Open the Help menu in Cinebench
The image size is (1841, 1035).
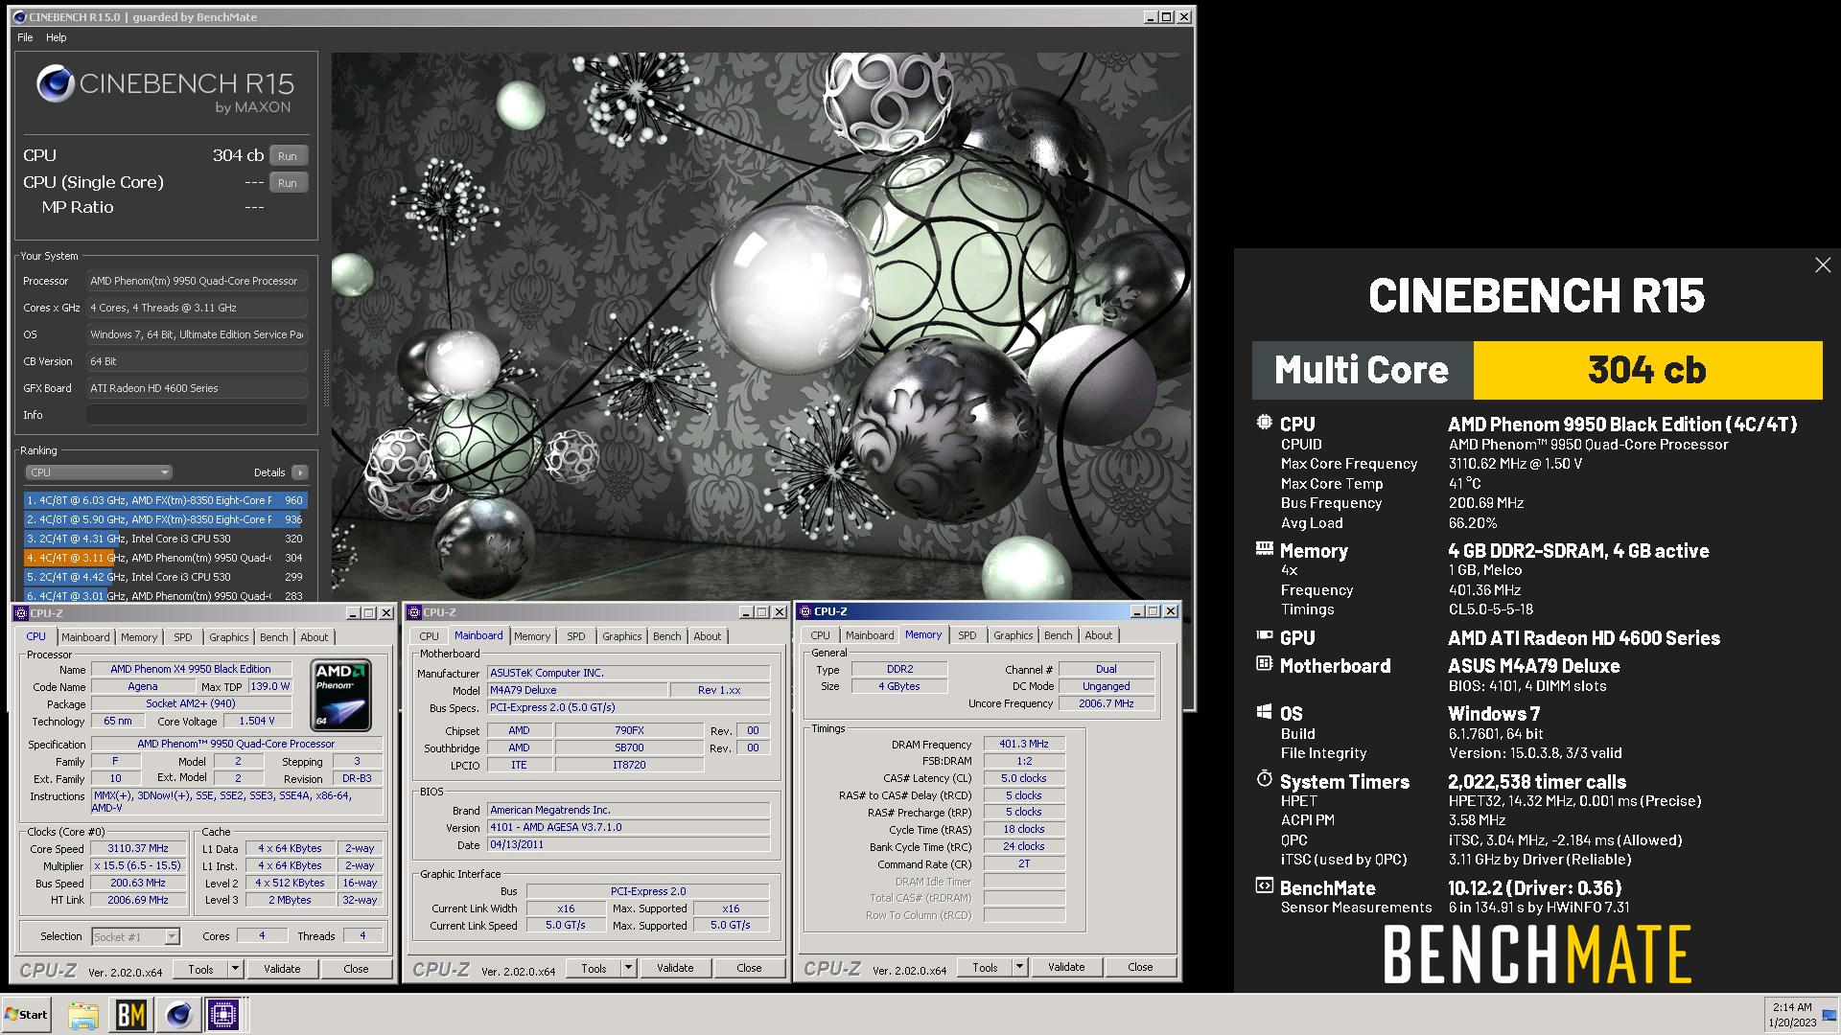click(57, 37)
